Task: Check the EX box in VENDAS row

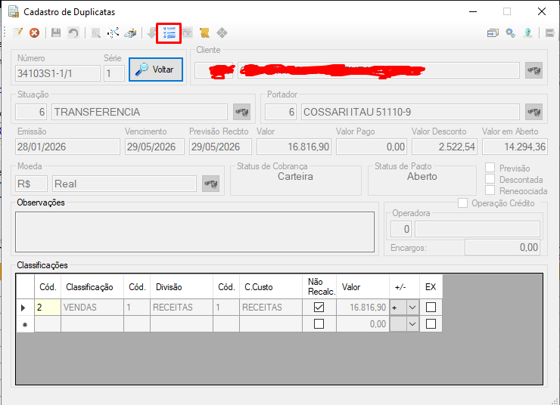Action: (x=431, y=308)
